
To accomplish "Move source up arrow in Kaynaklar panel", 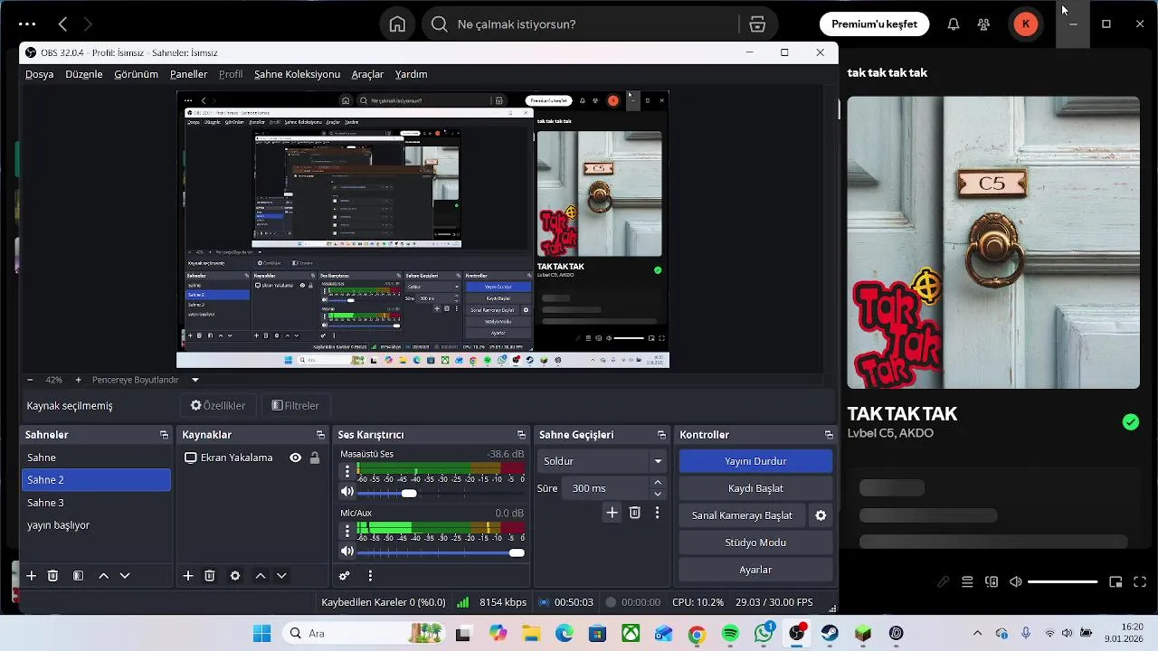I will [261, 576].
